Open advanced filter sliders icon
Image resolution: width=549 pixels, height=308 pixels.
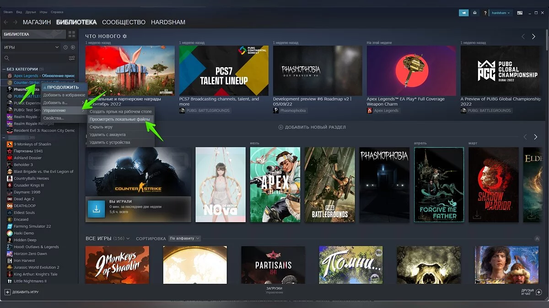[x=72, y=58]
